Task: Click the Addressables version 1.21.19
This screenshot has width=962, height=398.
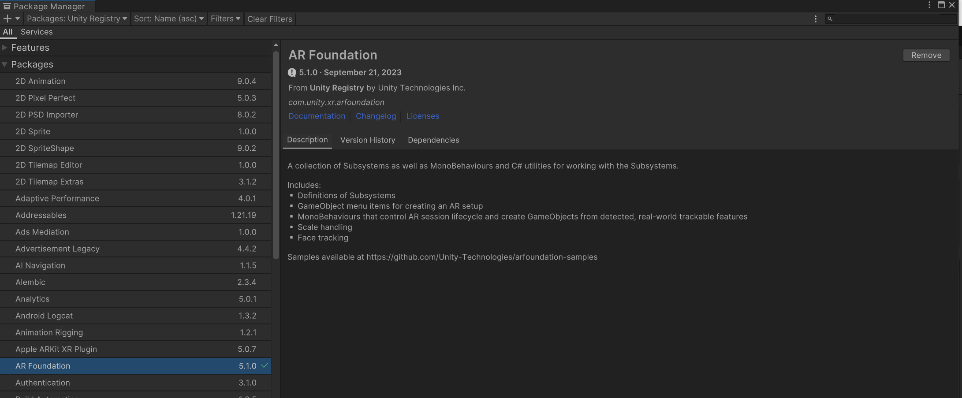Action: (243, 215)
